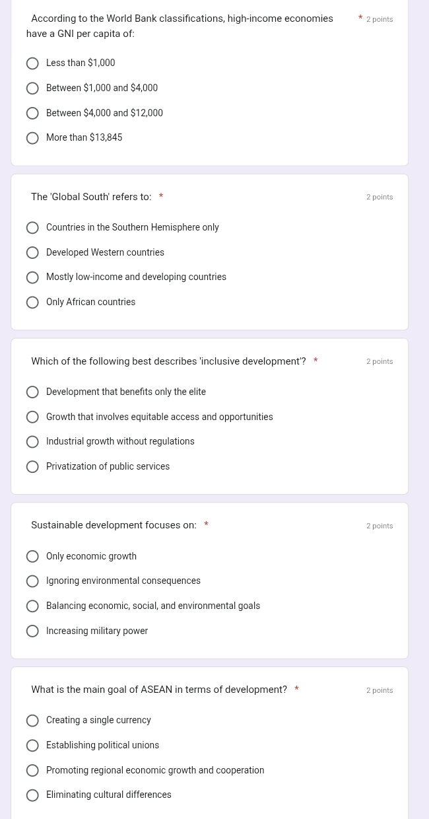This screenshot has height=819, width=429.
Task: Select 'Only African countries' answer
Action: pos(32,303)
